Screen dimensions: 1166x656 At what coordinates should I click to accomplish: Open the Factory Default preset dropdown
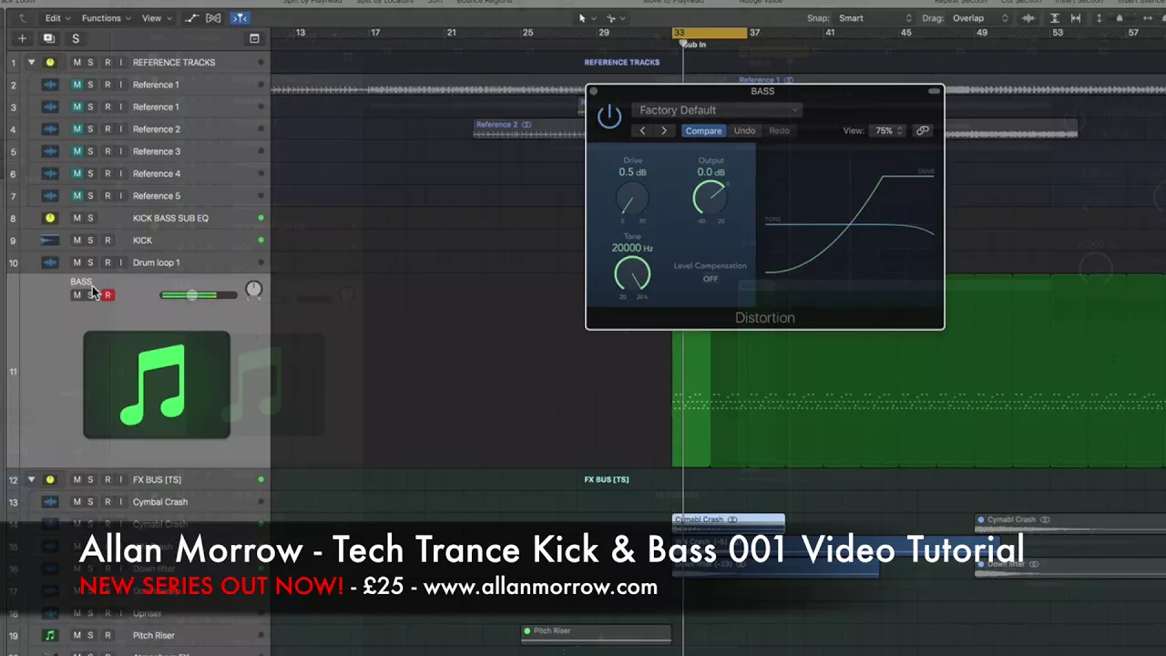tap(717, 110)
